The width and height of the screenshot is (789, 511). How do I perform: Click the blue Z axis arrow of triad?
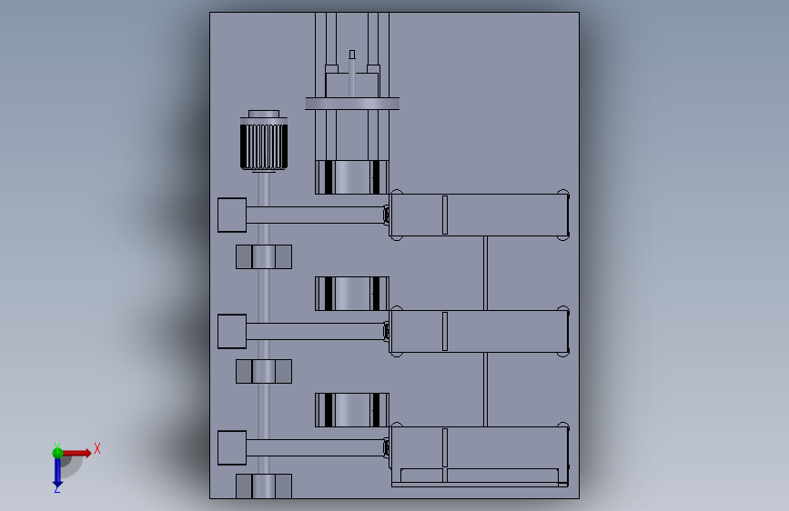point(57,473)
